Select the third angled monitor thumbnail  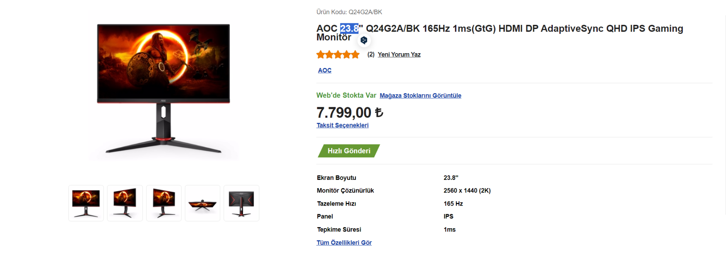click(164, 203)
